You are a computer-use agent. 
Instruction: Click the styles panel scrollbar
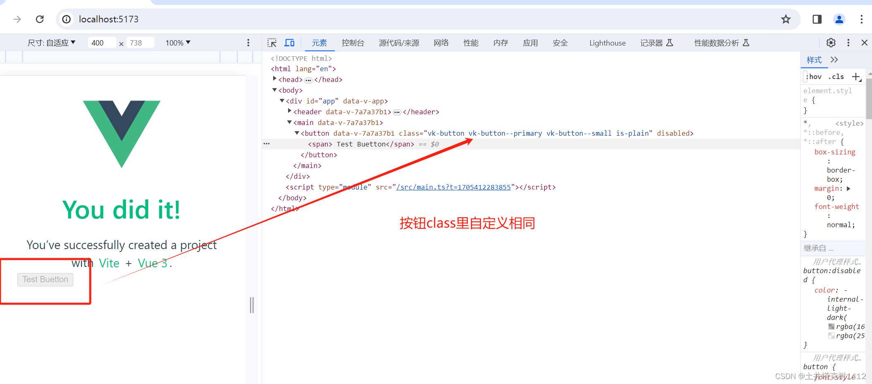[x=869, y=98]
